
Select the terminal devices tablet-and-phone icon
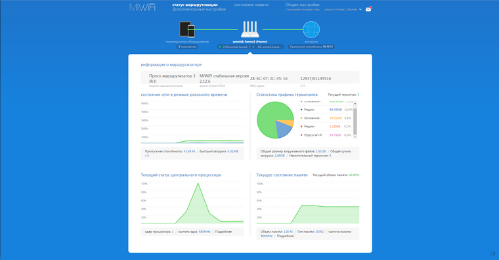coord(187,30)
